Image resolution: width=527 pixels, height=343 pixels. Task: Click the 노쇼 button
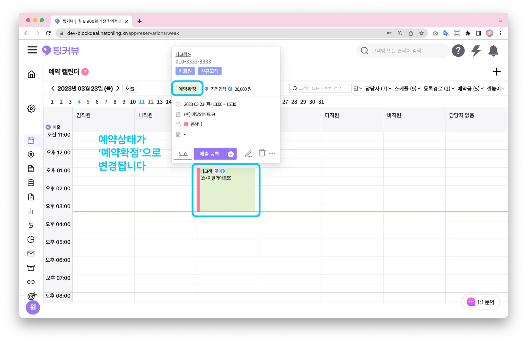point(183,154)
